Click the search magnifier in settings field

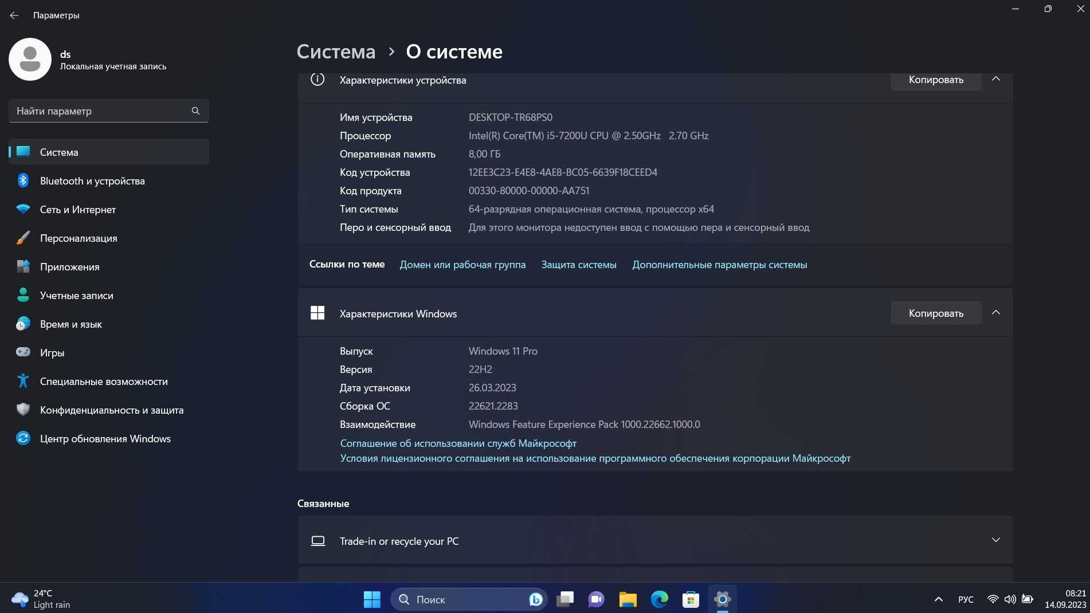click(x=195, y=111)
